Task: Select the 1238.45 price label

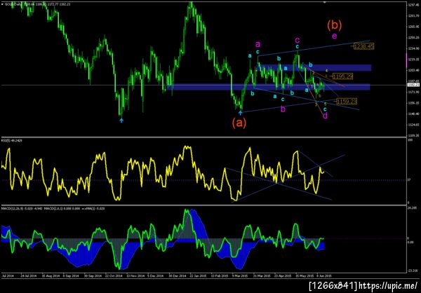Action: coord(363,46)
